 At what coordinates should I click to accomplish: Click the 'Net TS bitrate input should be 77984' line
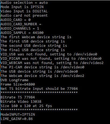[x=39, y=89]
